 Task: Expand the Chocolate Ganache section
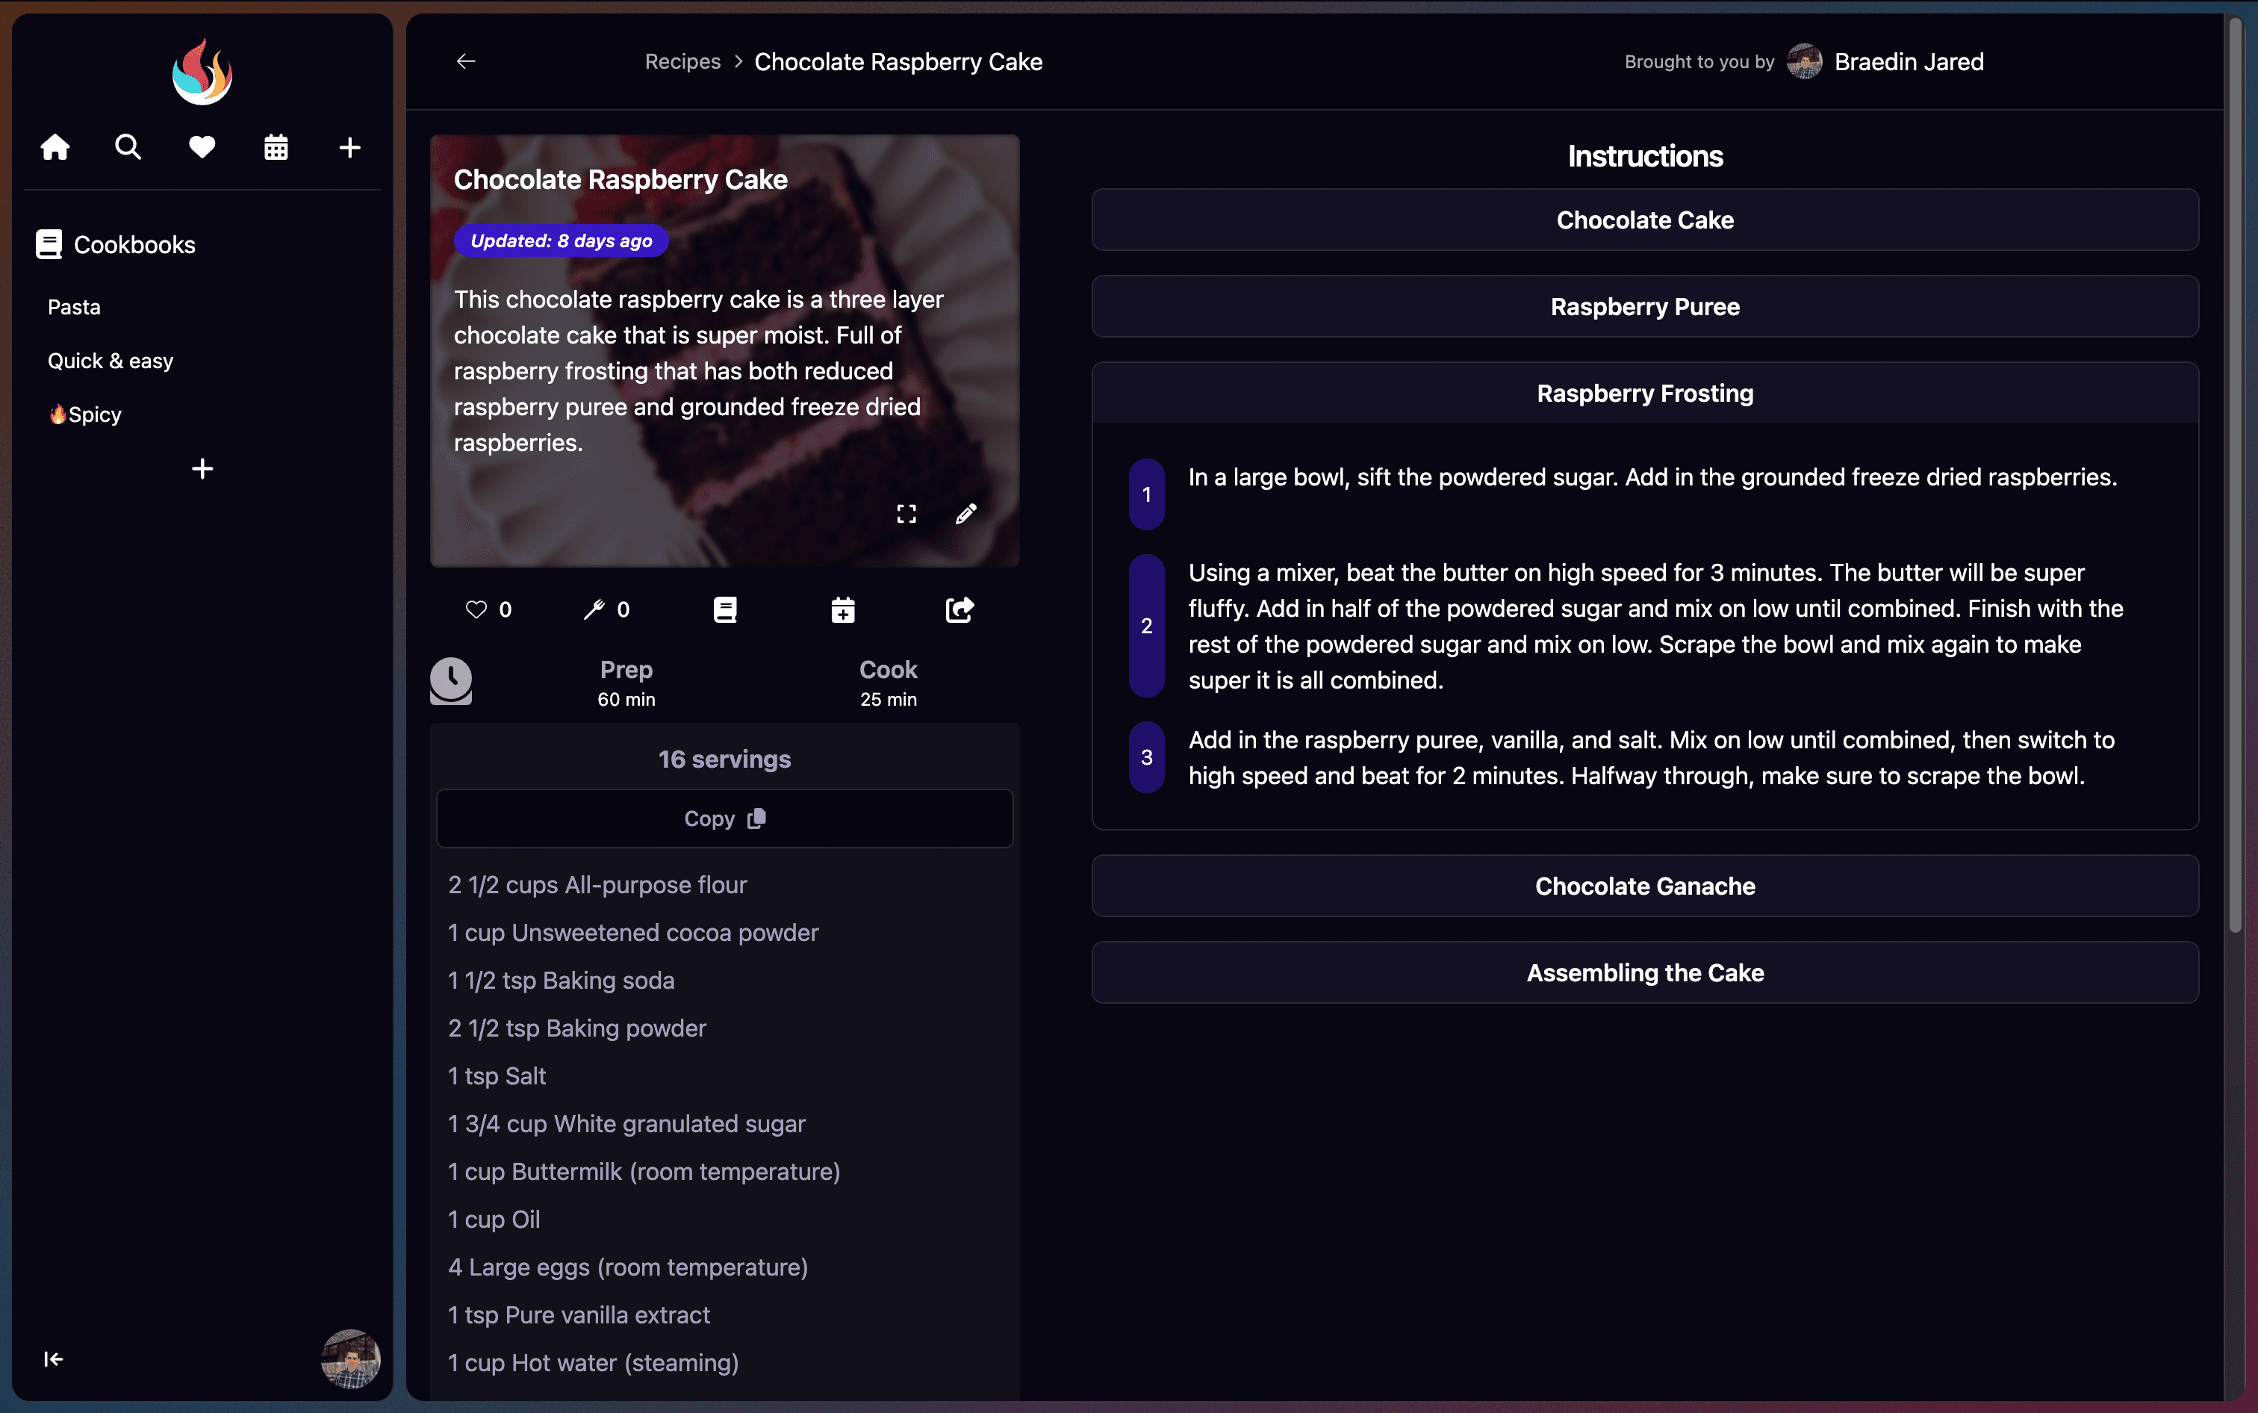(1644, 885)
